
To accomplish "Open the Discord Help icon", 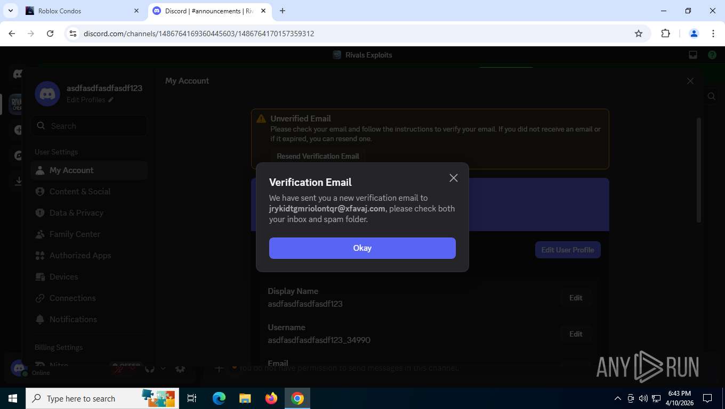I will pyautogui.click(x=712, y=55).
